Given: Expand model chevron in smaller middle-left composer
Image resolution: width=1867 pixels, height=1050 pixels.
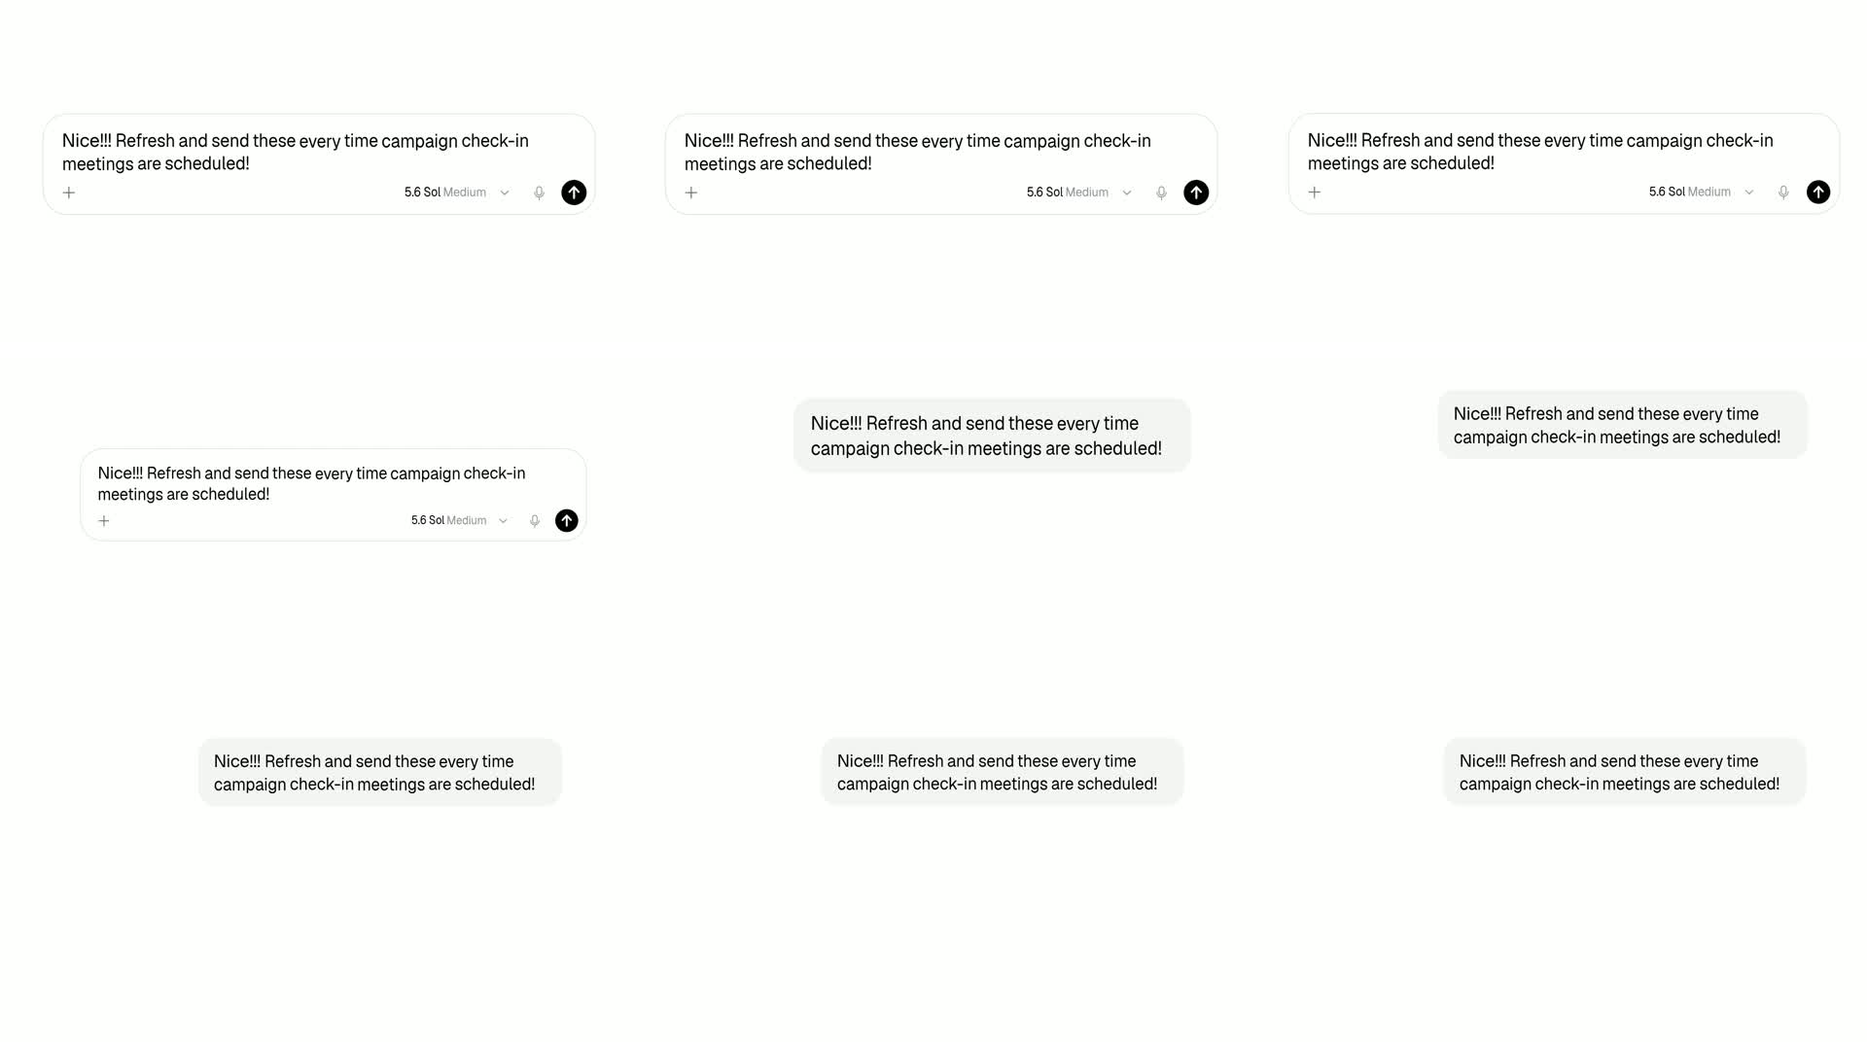Looking at the screenshot, I should [504, 521].
